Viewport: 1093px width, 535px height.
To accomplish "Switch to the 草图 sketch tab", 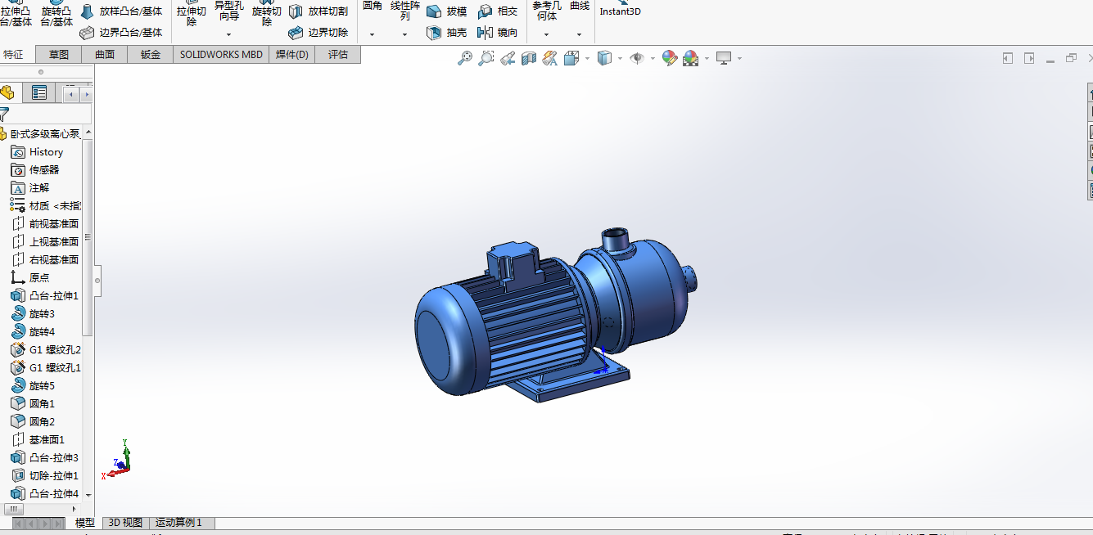I will 59,55.
